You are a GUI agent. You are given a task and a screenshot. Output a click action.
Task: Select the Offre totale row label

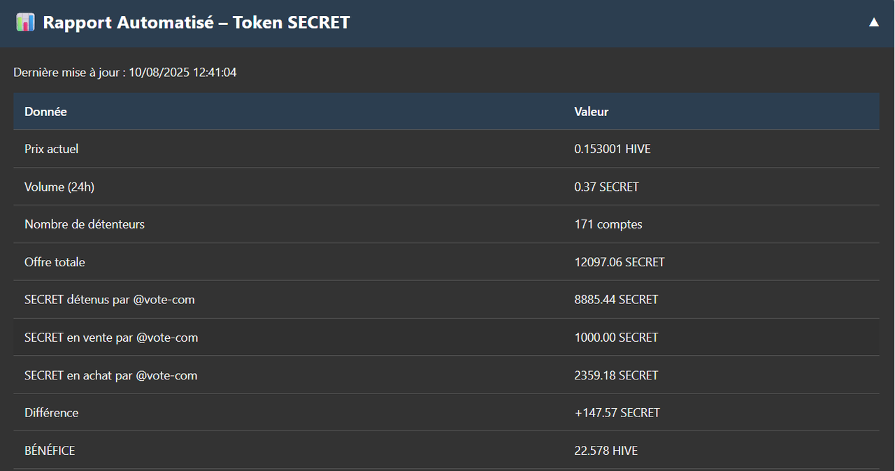(x=55, y=262)
